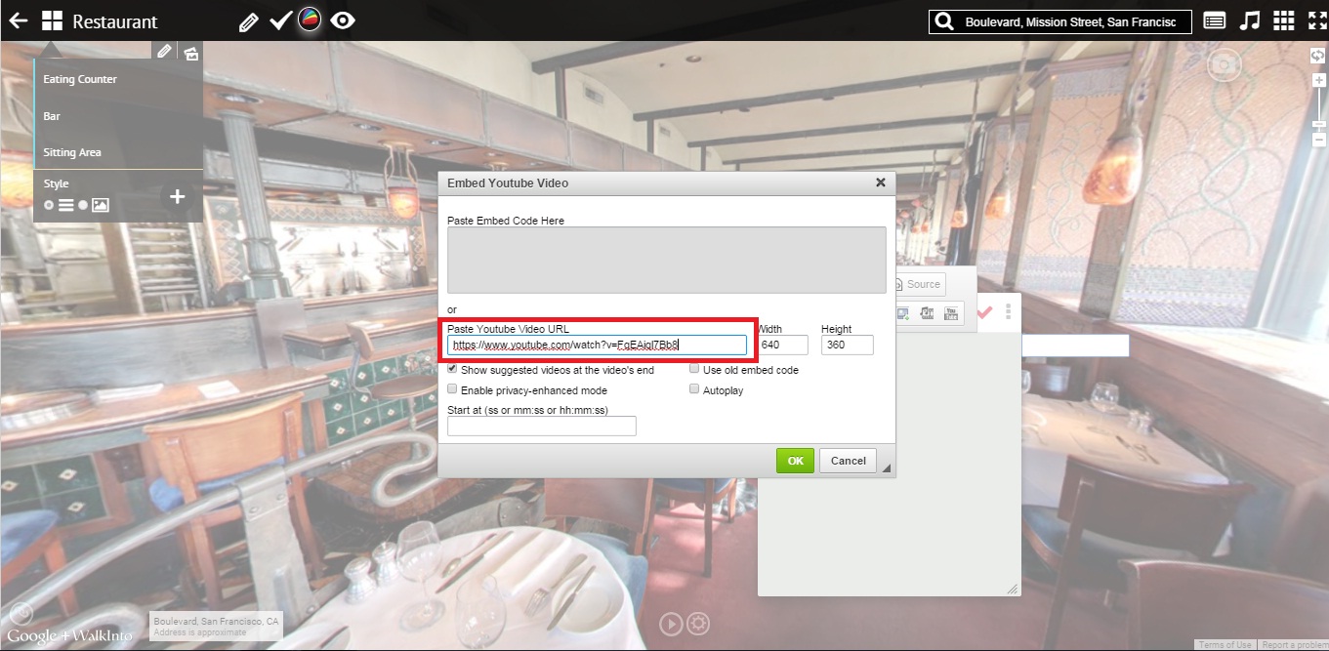Viewport: 1329px width, 651px height.
Task: Click the embed dialog corner grip handle
Action: tap(888, 469)
